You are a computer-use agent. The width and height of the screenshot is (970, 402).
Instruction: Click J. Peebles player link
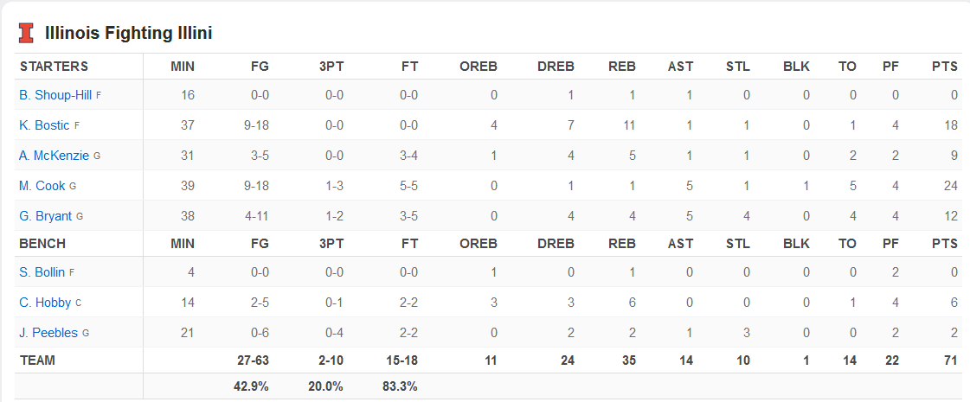[x=48, y=333]
